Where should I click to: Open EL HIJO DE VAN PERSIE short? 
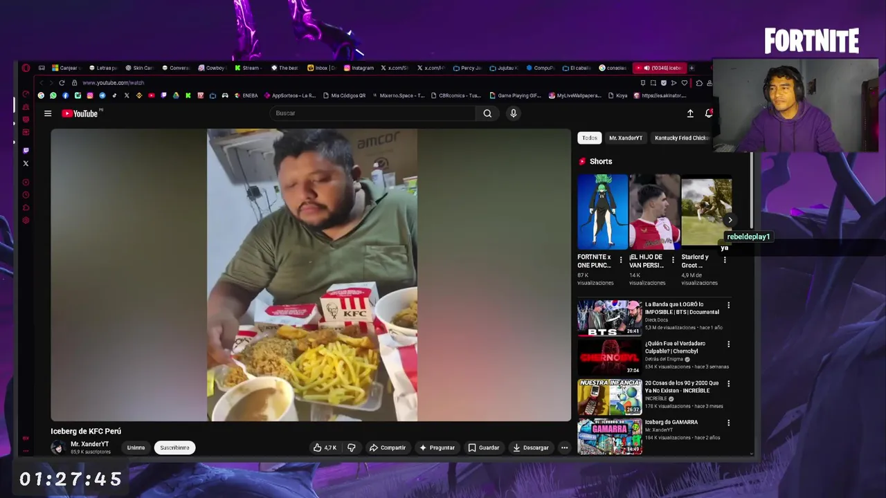pos(654,212)
